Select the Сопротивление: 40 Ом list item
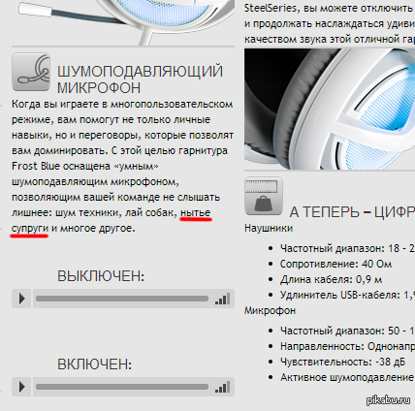 [x=335, y=264]
